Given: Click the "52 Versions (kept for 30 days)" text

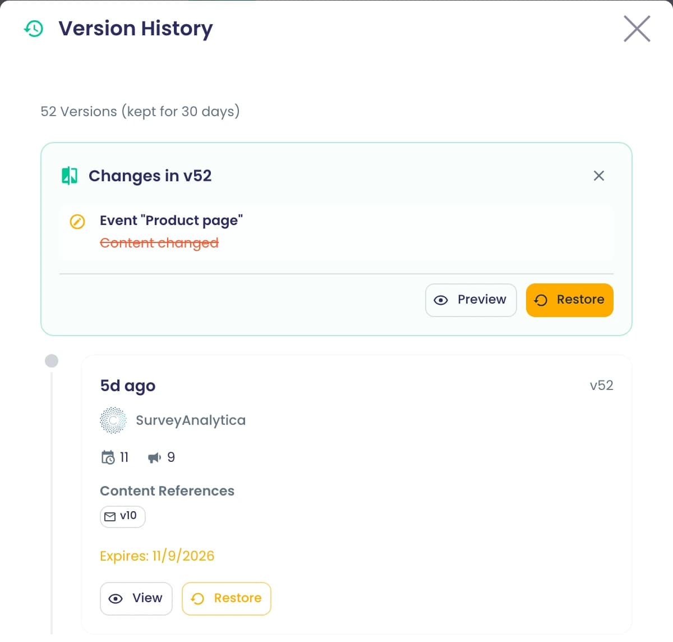Looking at the screenshot, I should point(140,112).
